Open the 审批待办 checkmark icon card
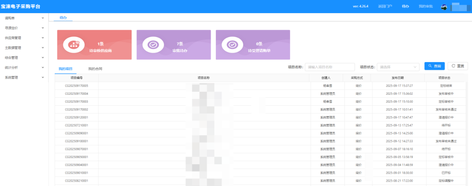 pyautogui.click(x=153, y=45)
